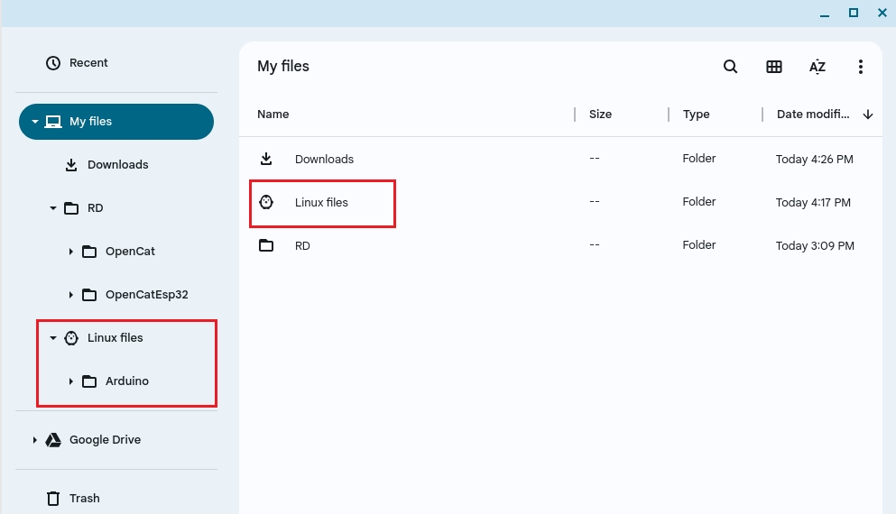Click the Recent clock icon
This screenshot has width=896, height=514.
click(53, 63)
